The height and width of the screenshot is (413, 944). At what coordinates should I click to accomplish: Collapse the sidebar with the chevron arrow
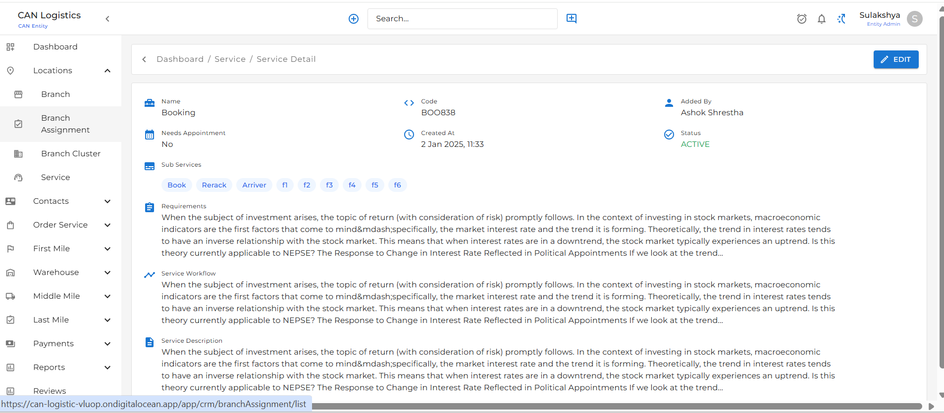107,19
